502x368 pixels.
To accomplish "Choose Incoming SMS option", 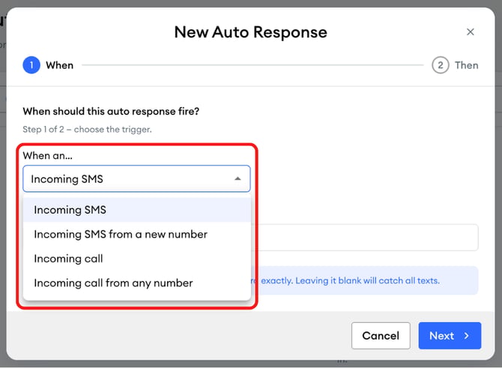I will coord(137,210).
